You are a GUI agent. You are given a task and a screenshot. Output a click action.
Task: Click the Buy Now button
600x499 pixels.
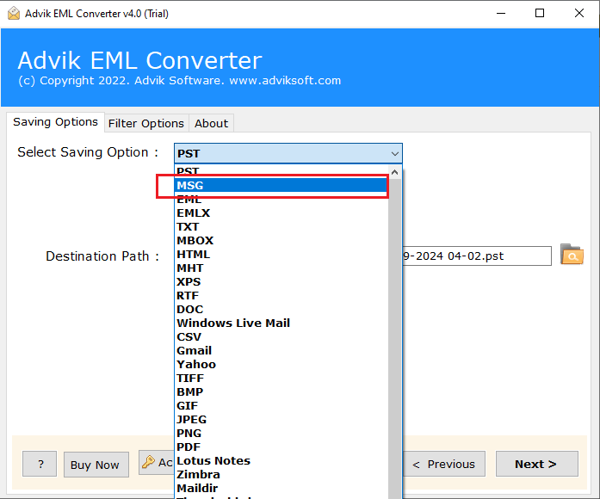point(96,465)
